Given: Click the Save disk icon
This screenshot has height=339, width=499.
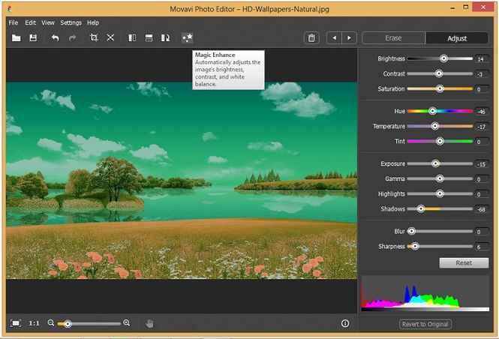Looking at the screenshot, I should (x=33, y=37).
